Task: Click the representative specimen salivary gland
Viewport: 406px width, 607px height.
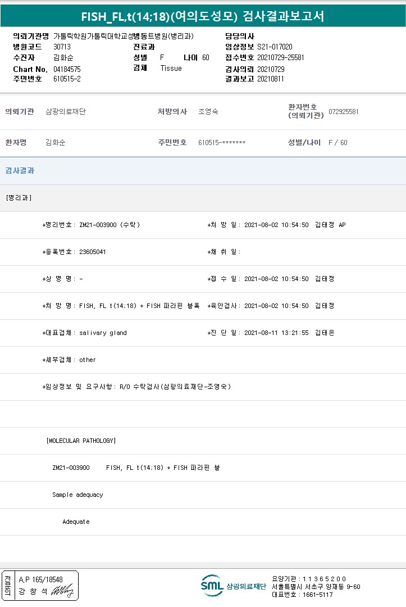Action: 103,333
